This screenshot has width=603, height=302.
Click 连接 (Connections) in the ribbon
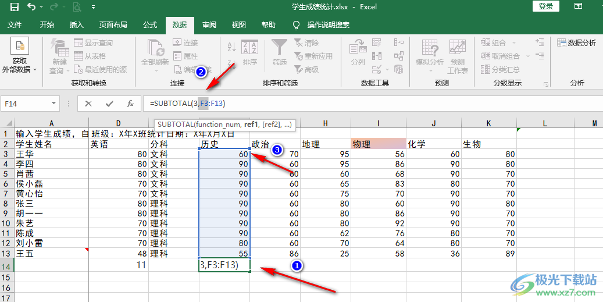[x=185, y=42]
